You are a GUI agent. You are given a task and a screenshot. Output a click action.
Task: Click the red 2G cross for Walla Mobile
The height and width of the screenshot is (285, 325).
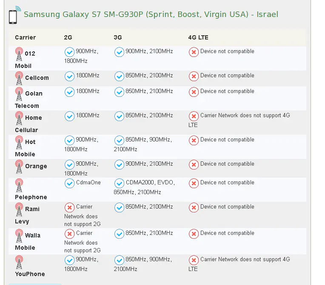coord(69,234)
